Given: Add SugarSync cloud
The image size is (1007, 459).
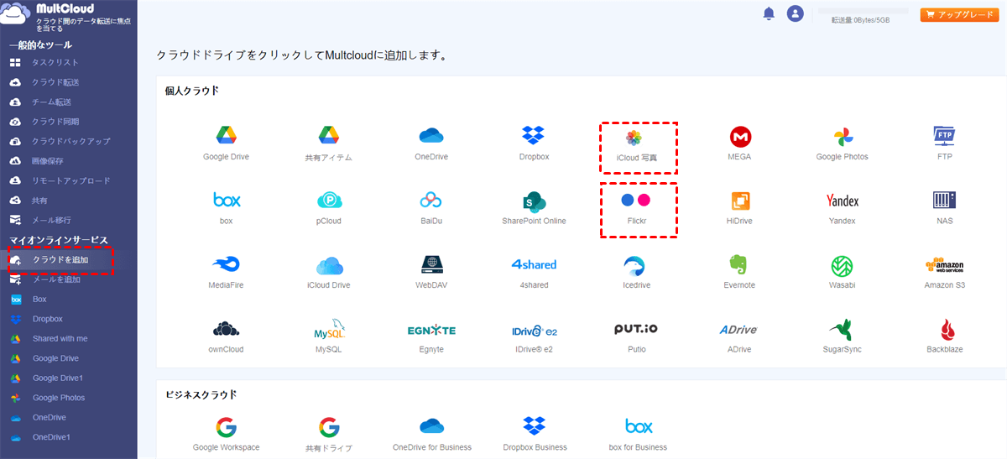Looking at the screenshot, I should coord(843,329).
